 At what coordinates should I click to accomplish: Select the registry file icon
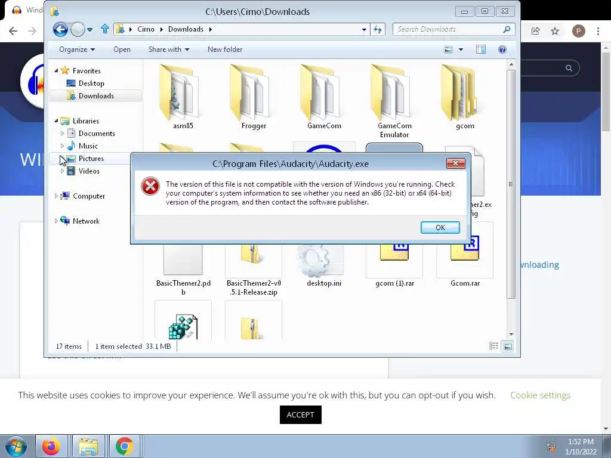pyautogui.click(x=183, y=326)
